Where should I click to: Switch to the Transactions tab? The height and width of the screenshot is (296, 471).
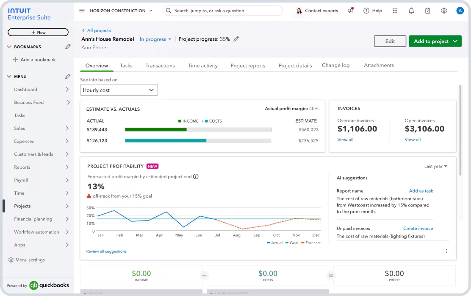(x=160, y=66)
